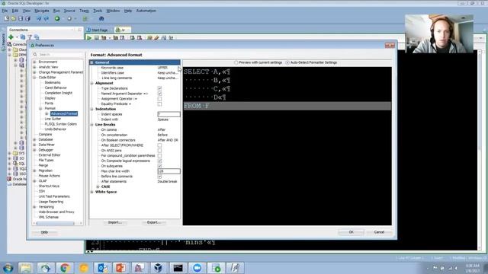Image resolution: width=488 pixels, height=274 pixels.
Task: Click OK in Preferences dialog
Action: click(351, 232)
